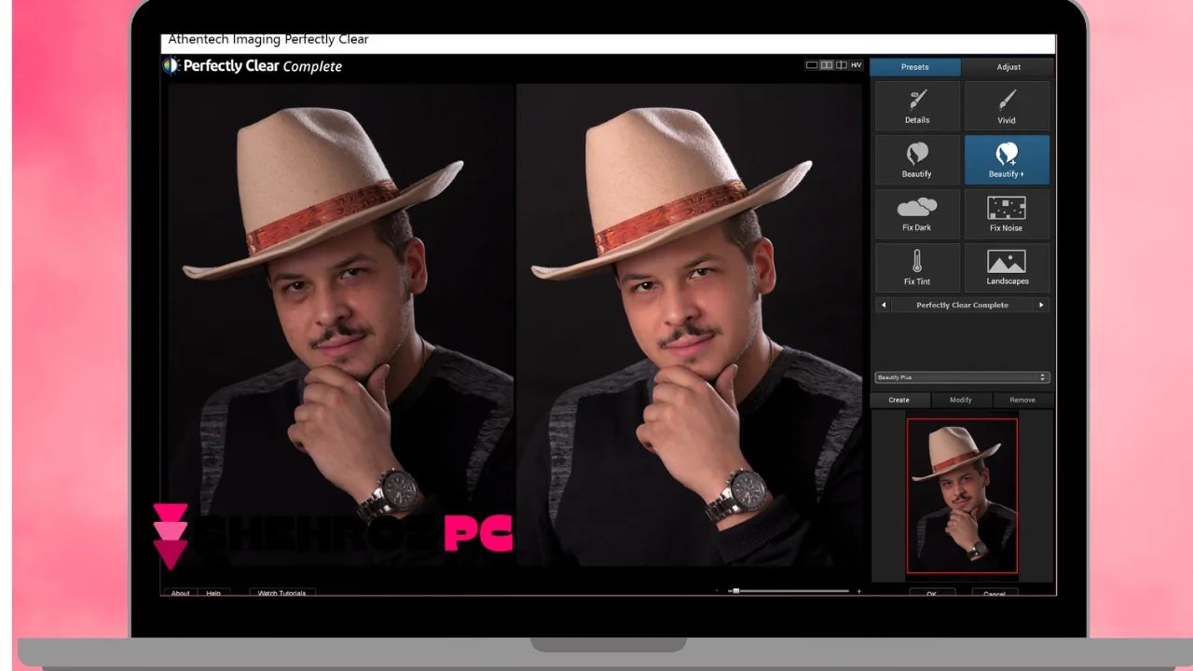Apply the Fix Dark preset
Image resolution: width=1193 pixels, height=671 pixels.
click(x=917, y=213)
